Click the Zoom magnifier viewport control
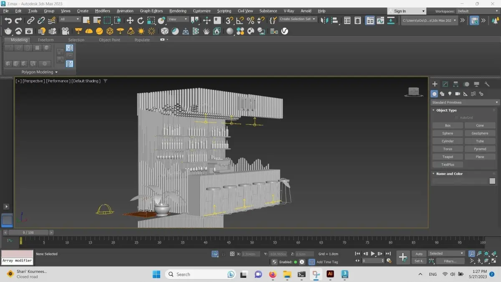This screenshot has height=282, width=501. [472, 254]
